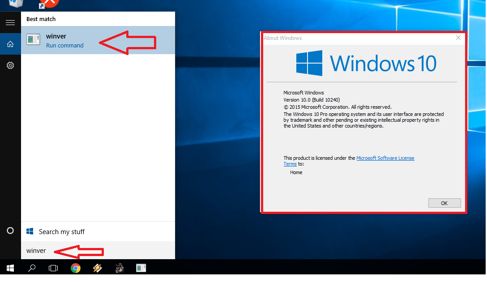Click the winver result's app icon
The image size is (487, 282).
pos(33,39)
